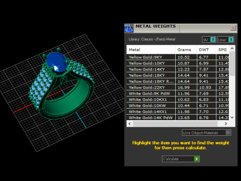Viewport: 241px width, 181px height.
Task: Select the White Gold:10KX1 row
Action: [x=178, y=100]
